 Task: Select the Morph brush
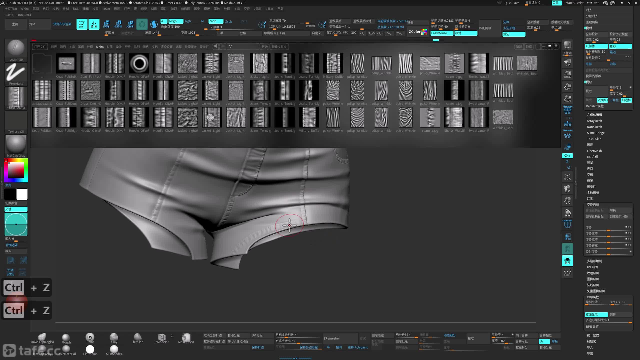(66, 338)
